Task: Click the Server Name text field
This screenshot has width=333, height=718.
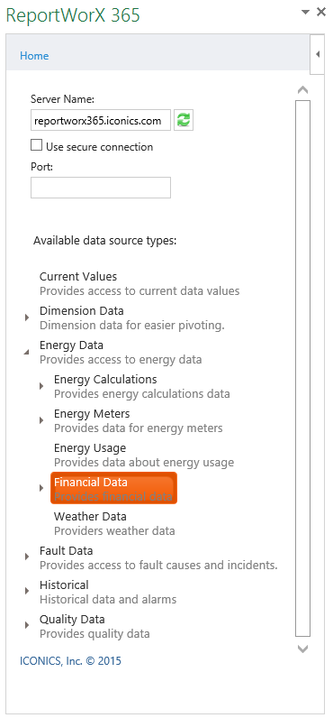Action: 101,121
